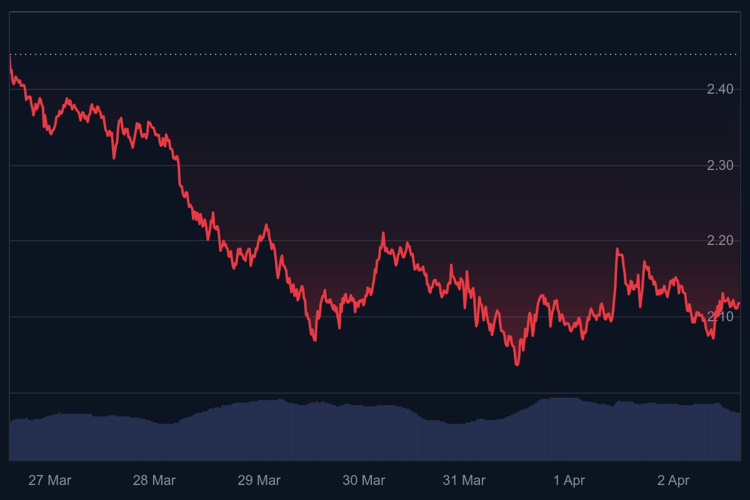Click the 31 Mar date label
Screen dimensions: 750x500
coord(464,481)
